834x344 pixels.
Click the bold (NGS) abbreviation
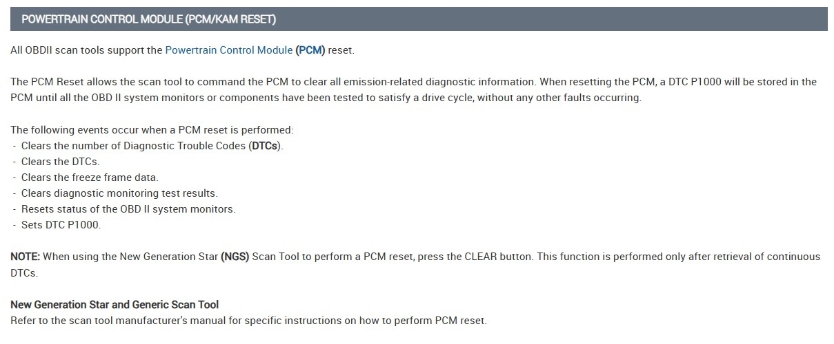235,257
